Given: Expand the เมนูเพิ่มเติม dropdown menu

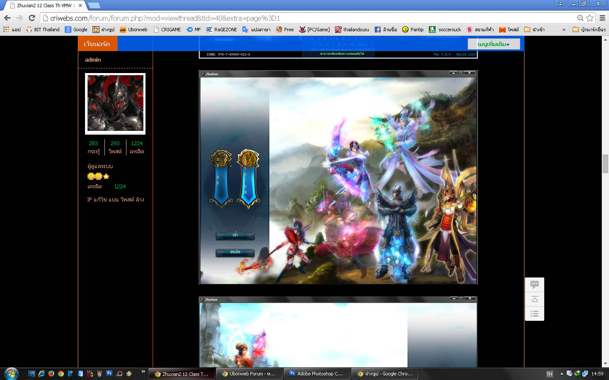Looking at the screenshot, I should 494,44.
